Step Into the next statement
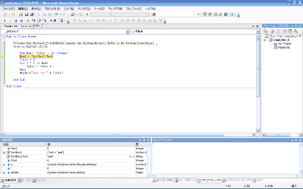 click(x=33, y=20)
